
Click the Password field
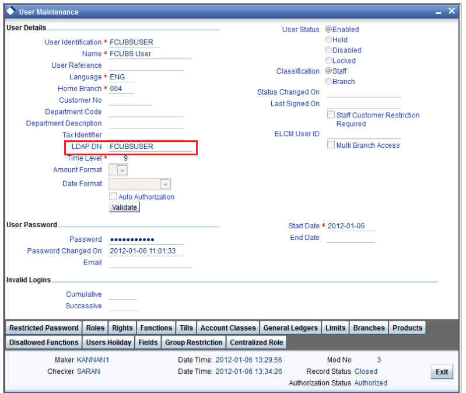146,239
